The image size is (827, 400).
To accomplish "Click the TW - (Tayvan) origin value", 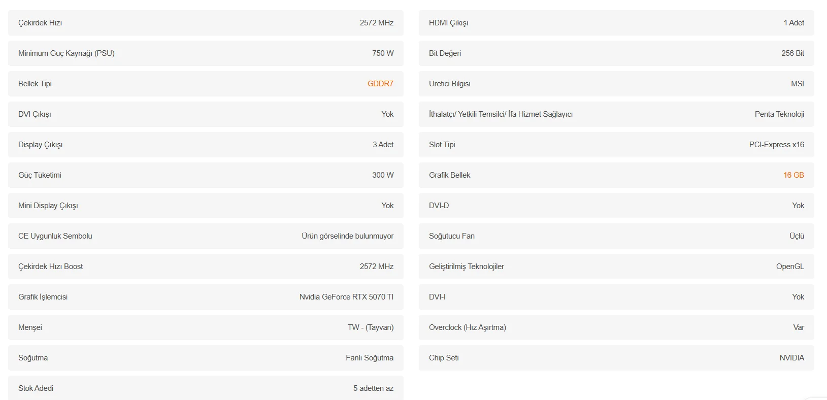I will coord(371,327).
